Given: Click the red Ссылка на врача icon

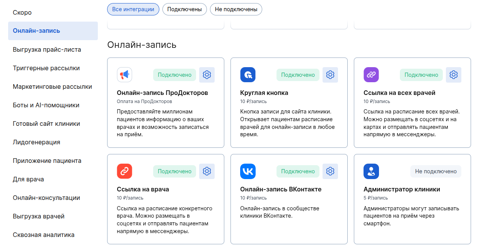Looking at the screenshot, I should 125,171.
